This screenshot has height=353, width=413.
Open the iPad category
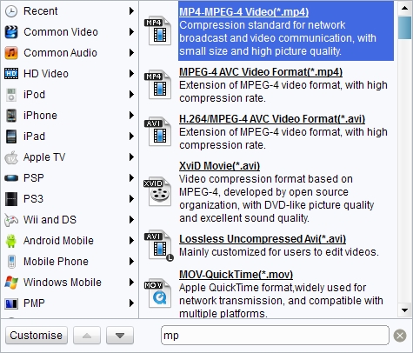tap(70, 137)
